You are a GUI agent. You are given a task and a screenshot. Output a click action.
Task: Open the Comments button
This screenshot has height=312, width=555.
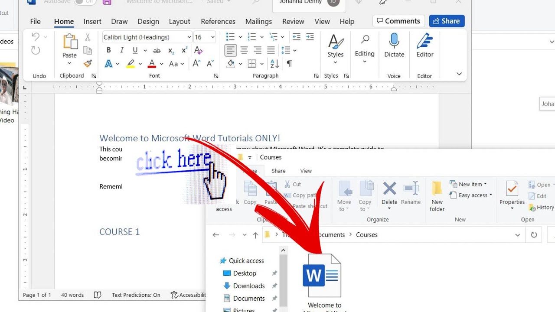(398, 21)
